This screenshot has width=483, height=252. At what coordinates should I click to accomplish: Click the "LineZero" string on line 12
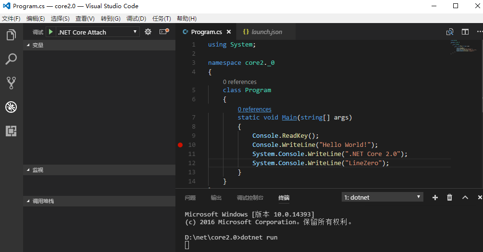pyautogui.click(x=363, y=163)
